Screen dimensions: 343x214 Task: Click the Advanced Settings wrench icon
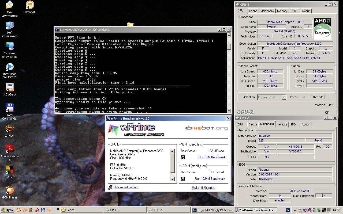(110, 188)
